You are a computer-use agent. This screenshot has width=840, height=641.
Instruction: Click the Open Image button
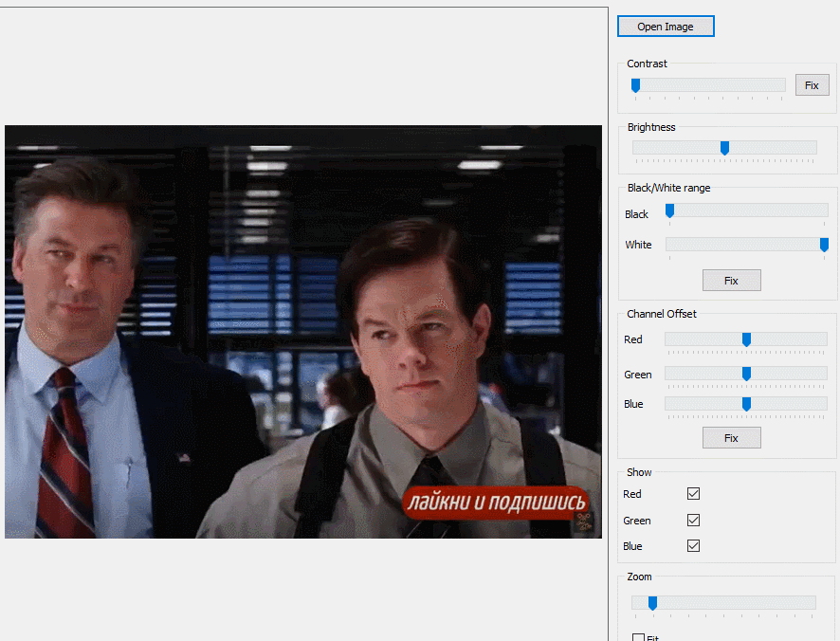point(666,27)
